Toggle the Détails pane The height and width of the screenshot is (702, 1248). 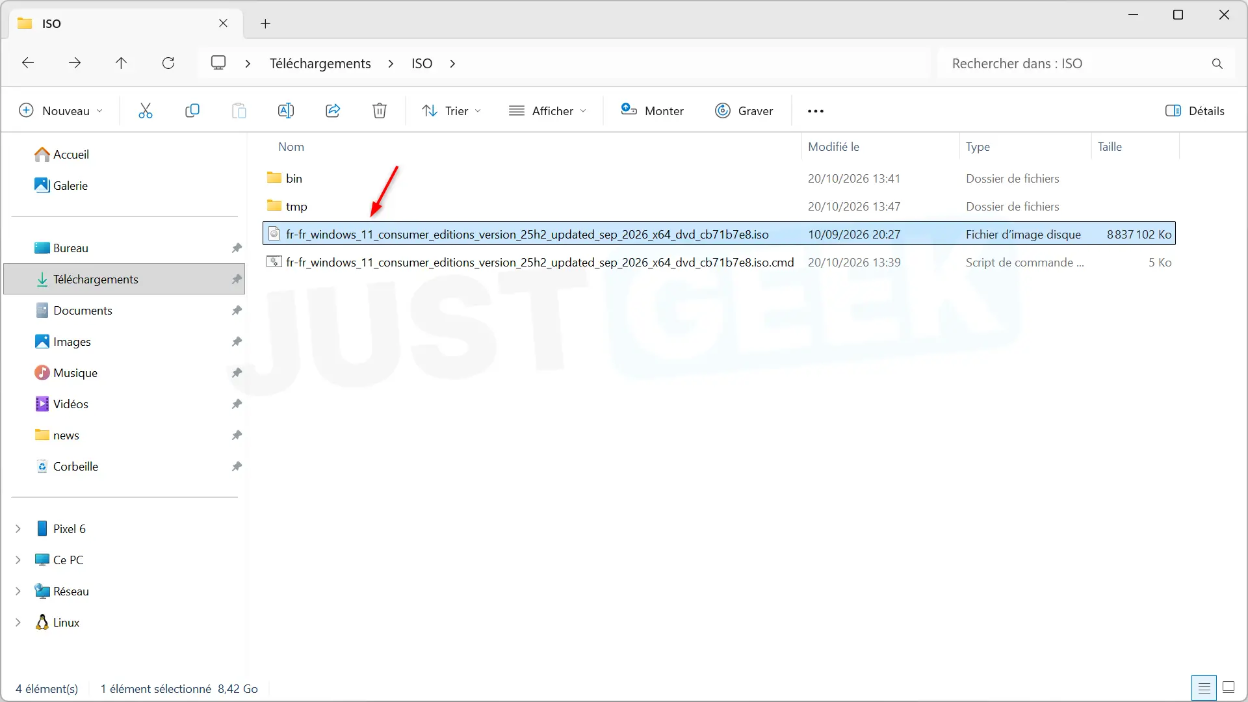pos(1195,111)
